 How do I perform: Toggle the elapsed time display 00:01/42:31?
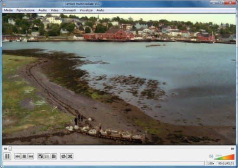point(226,163)
